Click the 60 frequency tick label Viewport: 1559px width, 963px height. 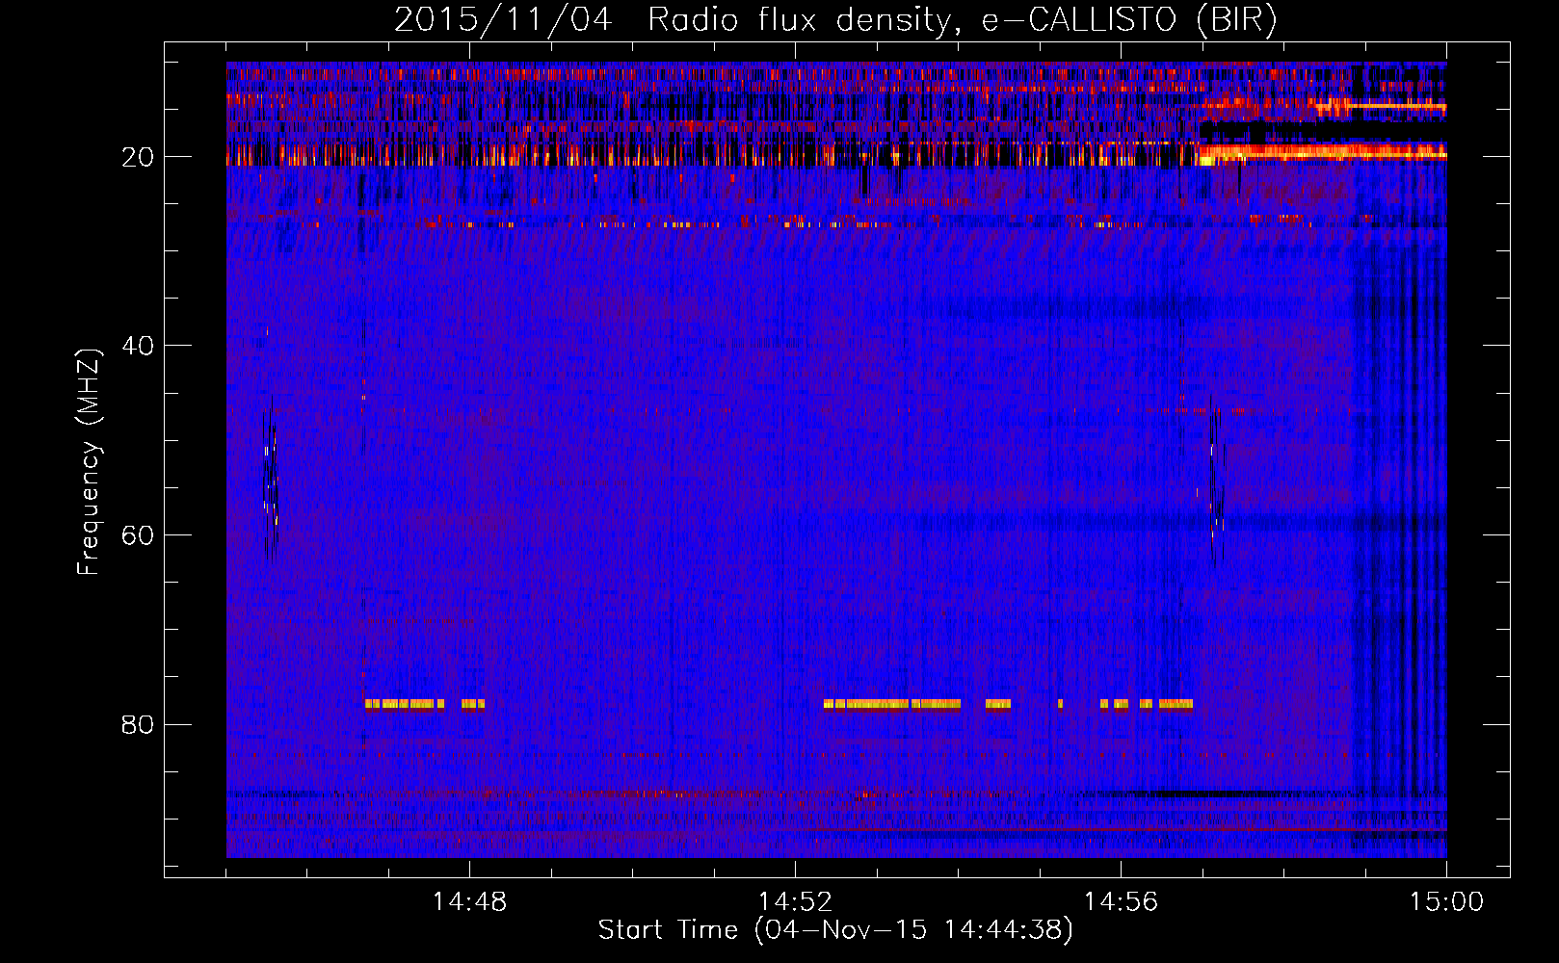138,535
